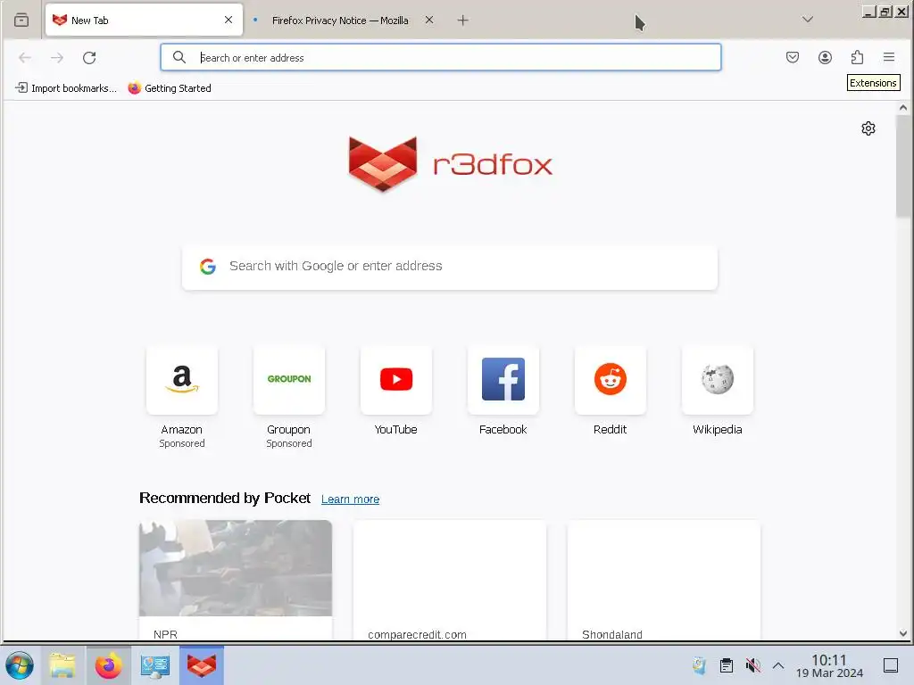Click the Google logo in search box
Viewport: 914px width, 685px height.
coord(208,266)
